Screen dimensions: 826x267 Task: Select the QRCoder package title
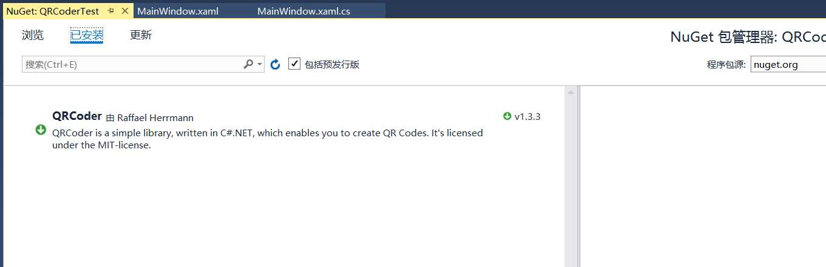pos(77,116)
